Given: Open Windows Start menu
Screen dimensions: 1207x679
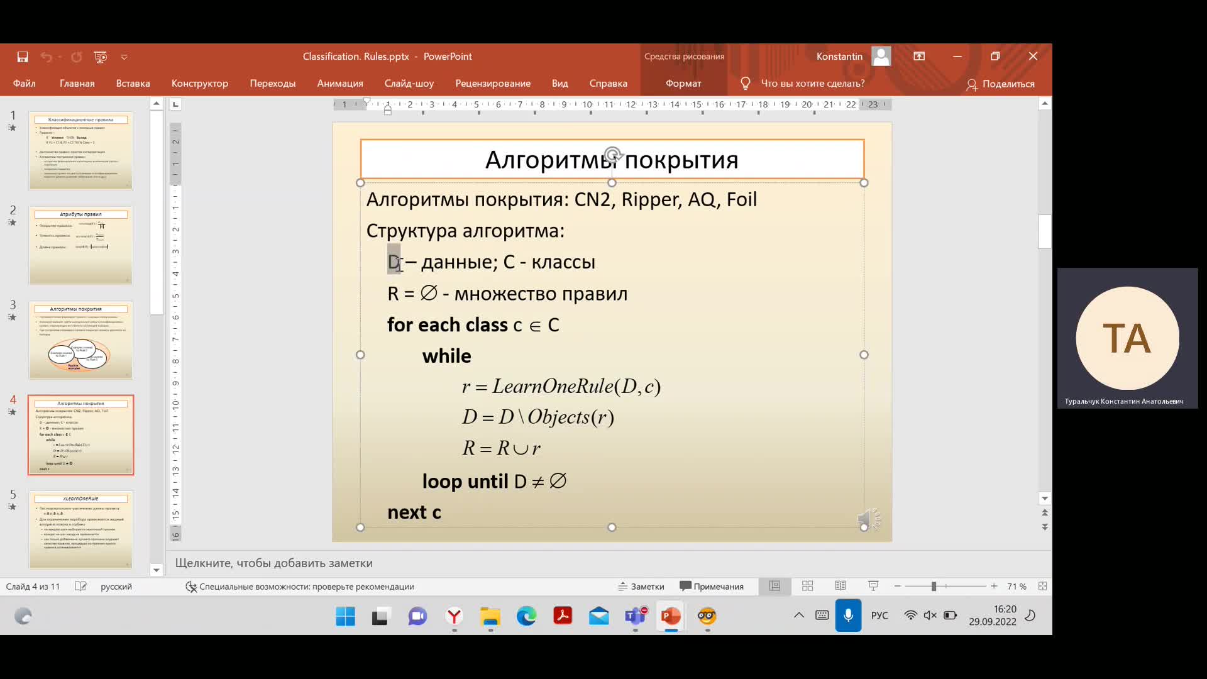Looking at the screenshot, I should click(345, 616).
